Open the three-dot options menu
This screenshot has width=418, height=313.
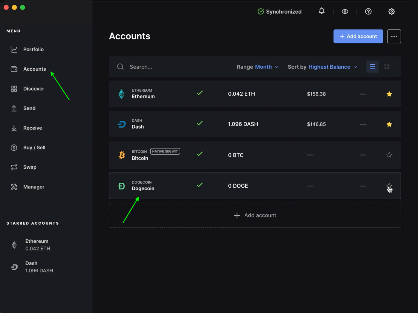(394, 36)
